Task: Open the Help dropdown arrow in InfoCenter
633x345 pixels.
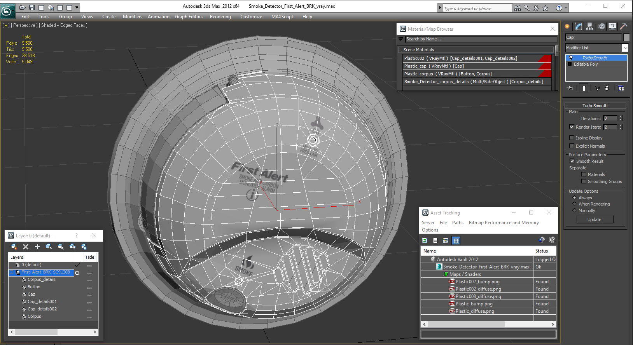Action: tap(566, 8)
